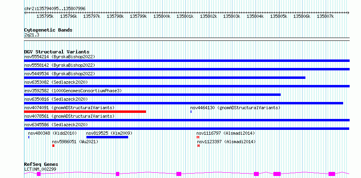Click the red nsv1123397 glyph
The height and width of the screenshot is (178, 361).
(198, 146)
